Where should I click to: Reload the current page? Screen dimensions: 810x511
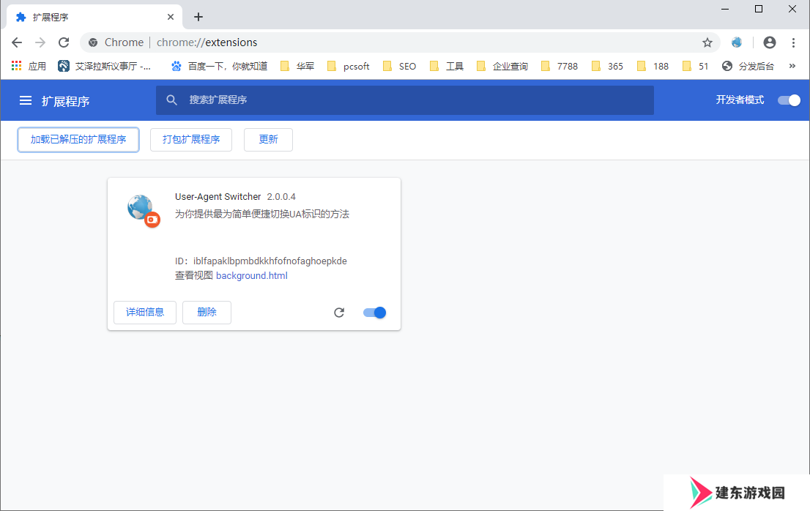click(64, 42)
